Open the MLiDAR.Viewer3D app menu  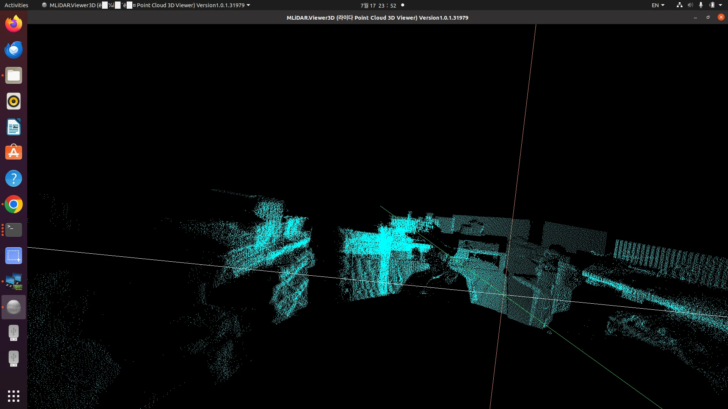coord(146,5)
